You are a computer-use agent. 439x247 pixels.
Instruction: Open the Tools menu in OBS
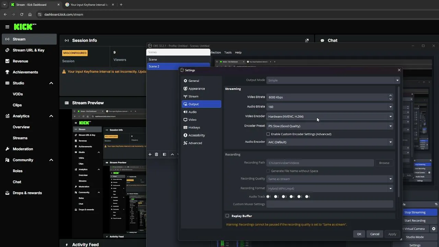coord(228,52)
